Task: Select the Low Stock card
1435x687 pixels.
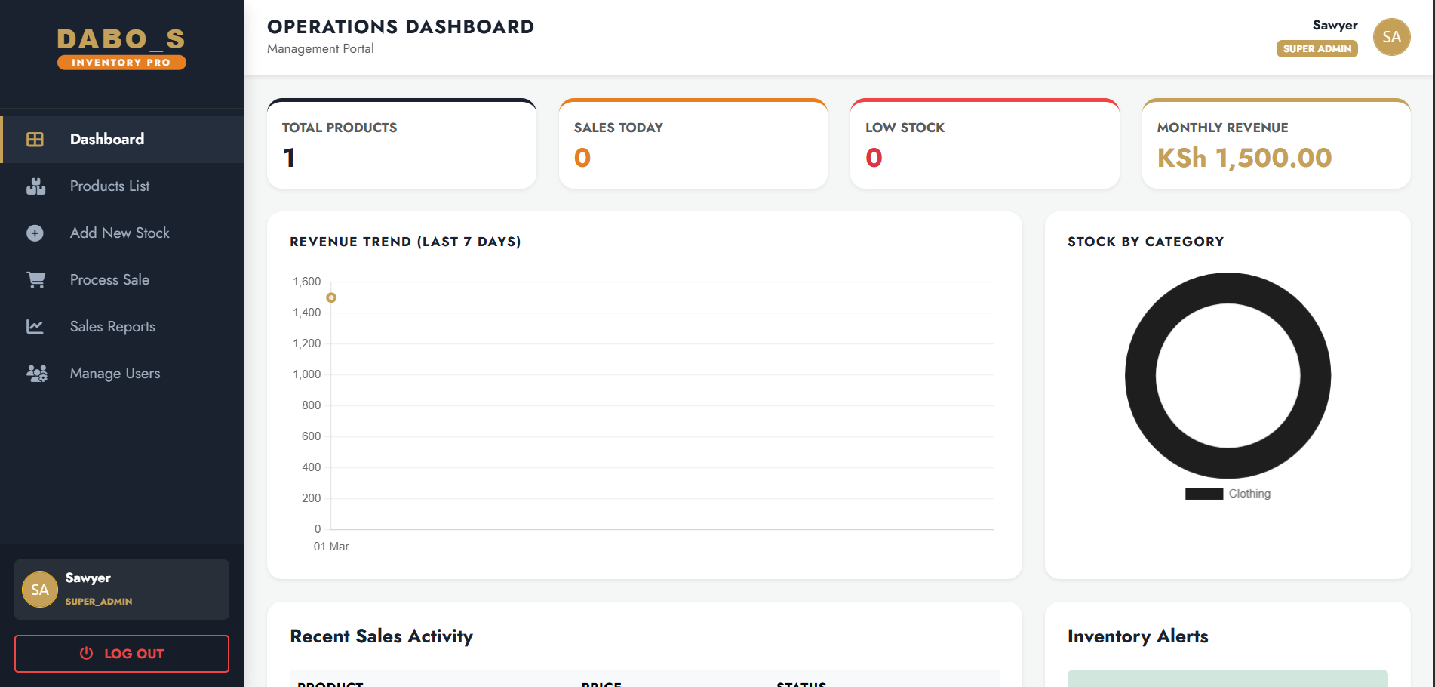Action: pos(985,143)
